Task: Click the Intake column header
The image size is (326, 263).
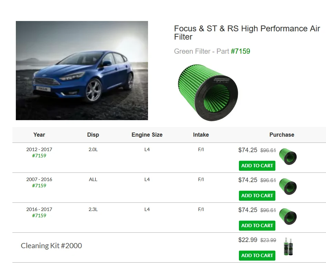Action: click(x=201, y=135)
